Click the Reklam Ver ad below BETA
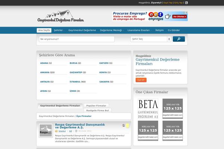The image size is (224, 149). (148, 131)
